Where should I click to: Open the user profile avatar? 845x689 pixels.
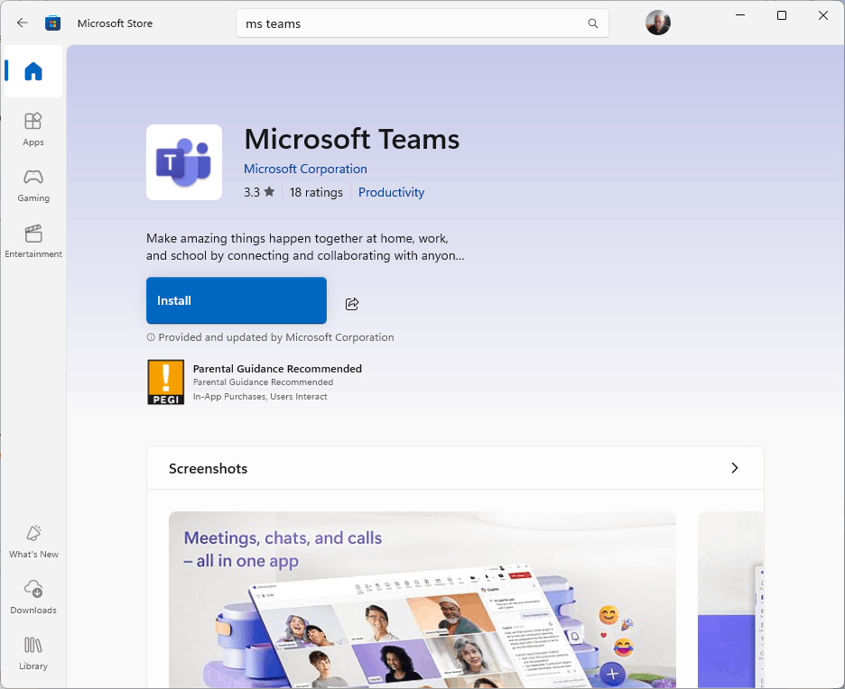pyautogui.click(x=658, y=23)
